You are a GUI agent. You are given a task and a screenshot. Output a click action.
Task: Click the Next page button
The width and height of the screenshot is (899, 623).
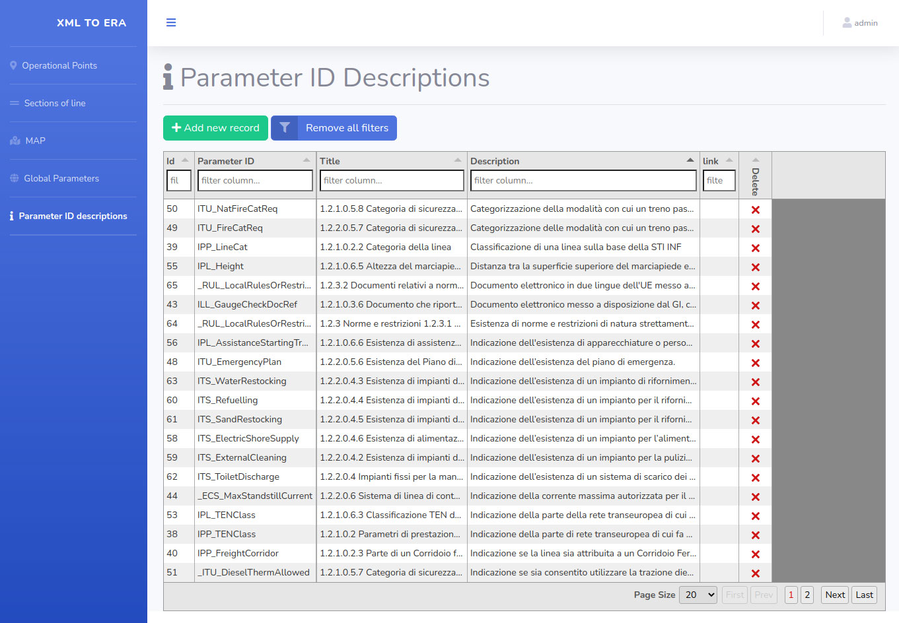coord(835,595)
